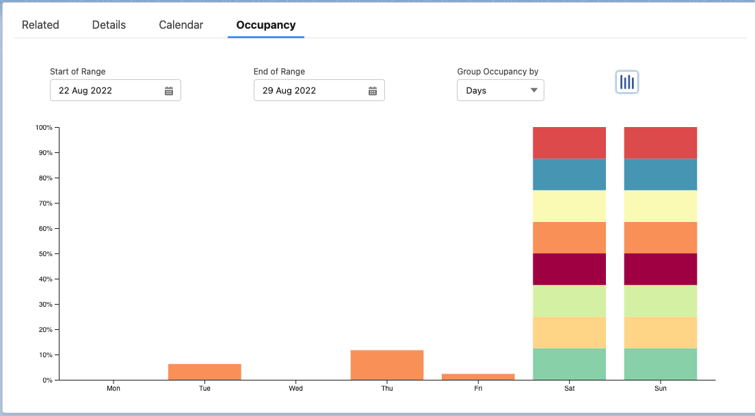Click the orange Thursday occupancy bar
The width and height of the screenshot is (755, 416).
(387, 365)
